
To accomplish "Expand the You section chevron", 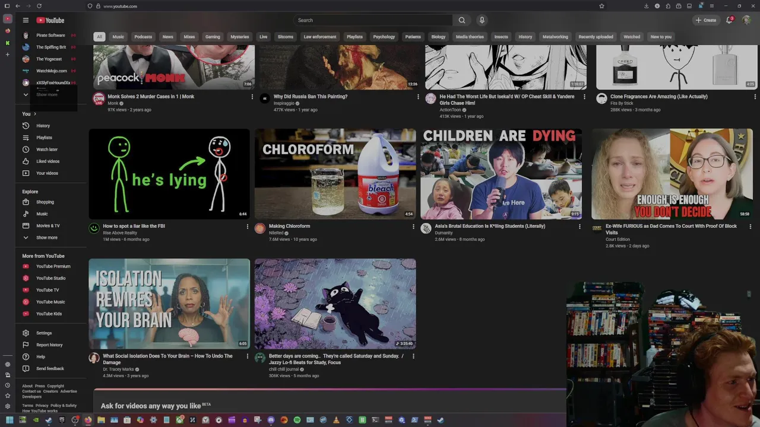I will pyautogui.click(x=35, y=114).
